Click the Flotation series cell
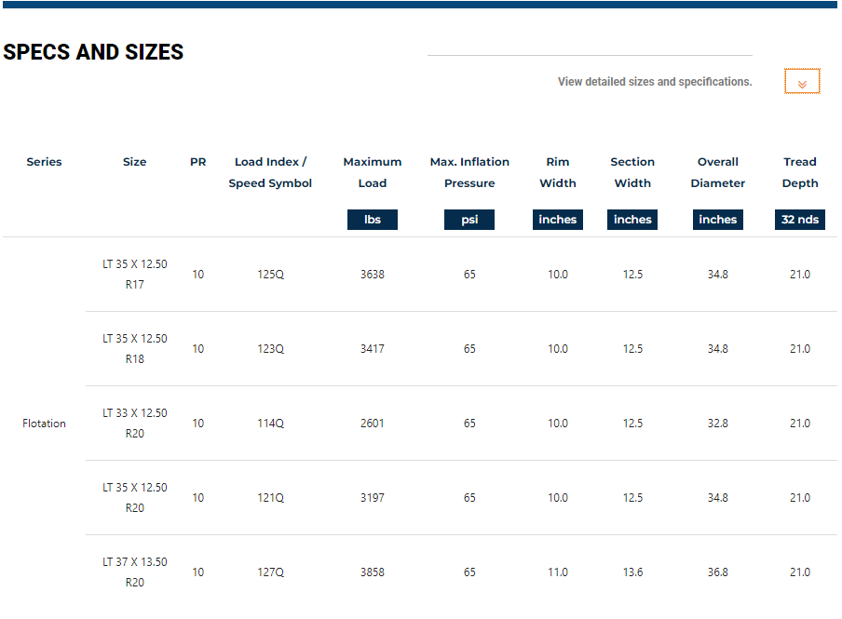 (x=44, y=424)
